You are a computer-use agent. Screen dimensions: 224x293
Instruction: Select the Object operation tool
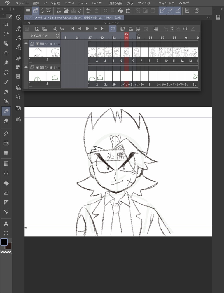pyautogui.click(x=6, y=44)
